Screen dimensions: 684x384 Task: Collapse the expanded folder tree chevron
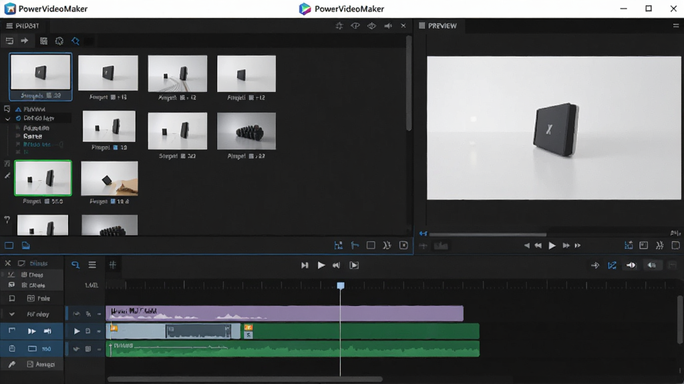point(7,119)
